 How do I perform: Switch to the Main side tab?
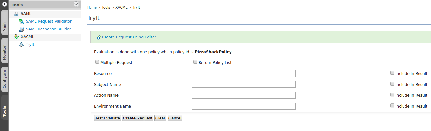pyautogui.click(x=4, y=28)
